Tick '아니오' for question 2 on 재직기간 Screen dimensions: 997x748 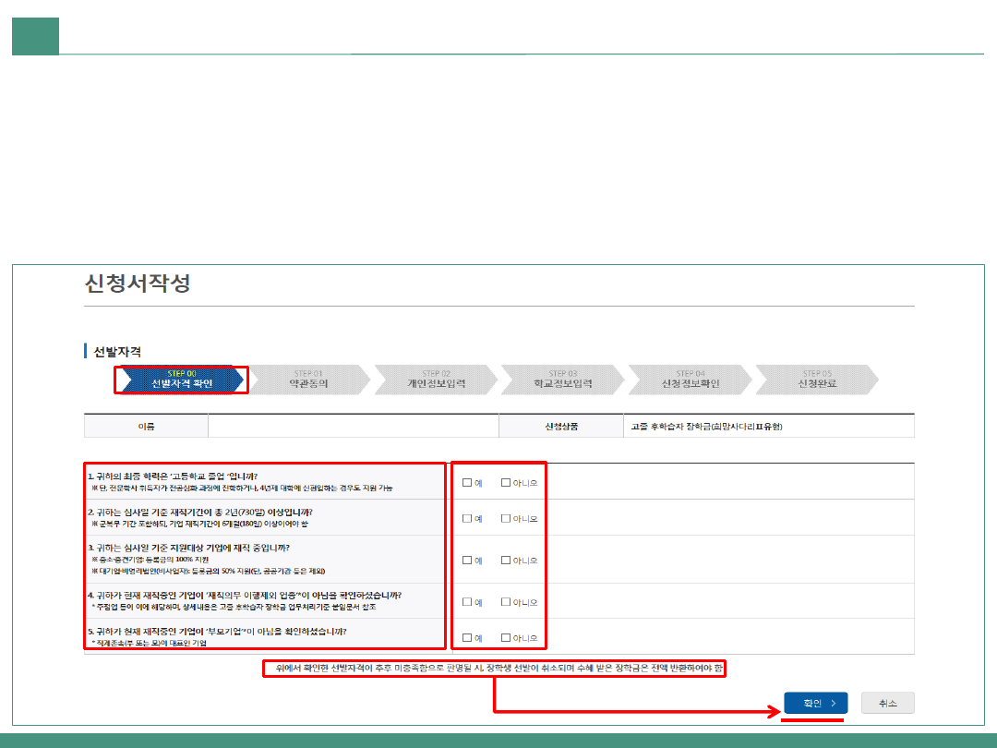click(x=506, y=518)
